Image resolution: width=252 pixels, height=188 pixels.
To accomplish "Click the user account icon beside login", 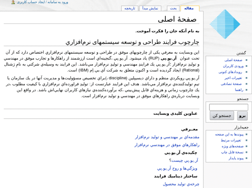I will (13, 2).
